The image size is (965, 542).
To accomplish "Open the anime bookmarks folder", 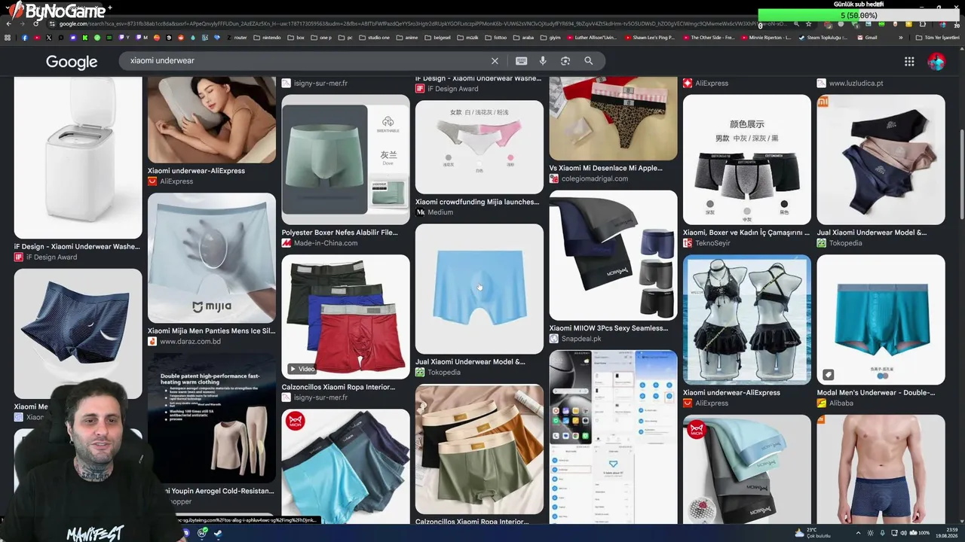I will coord(407,38).
